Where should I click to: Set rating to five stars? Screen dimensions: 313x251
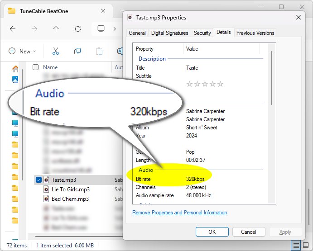pos(220,84)
